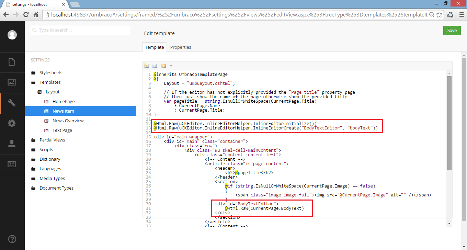Open the Help question mark icon

12,239
